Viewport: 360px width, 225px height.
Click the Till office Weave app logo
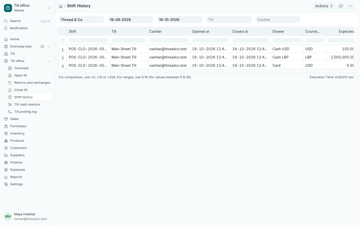(8, 8)
